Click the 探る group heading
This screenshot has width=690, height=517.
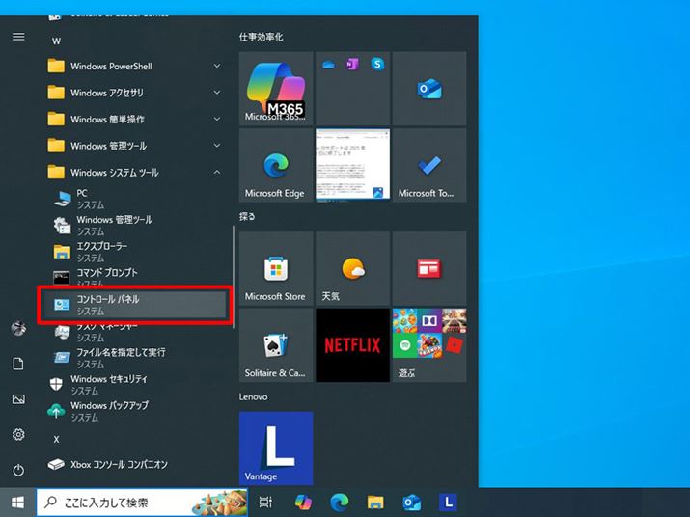pyautogui.click(x=247, y=216)
